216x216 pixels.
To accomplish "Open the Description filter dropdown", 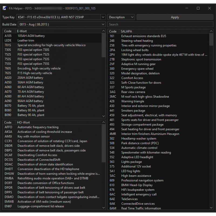I will 121,17.
